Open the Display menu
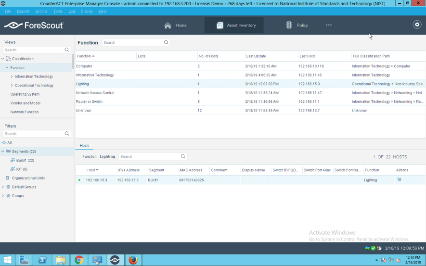 click(x=87, y=12)
